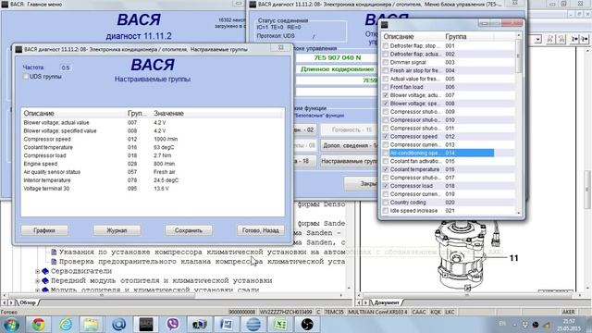
Task: Select the 'Interior temperature' 078 row
Action: pos(153,180)
